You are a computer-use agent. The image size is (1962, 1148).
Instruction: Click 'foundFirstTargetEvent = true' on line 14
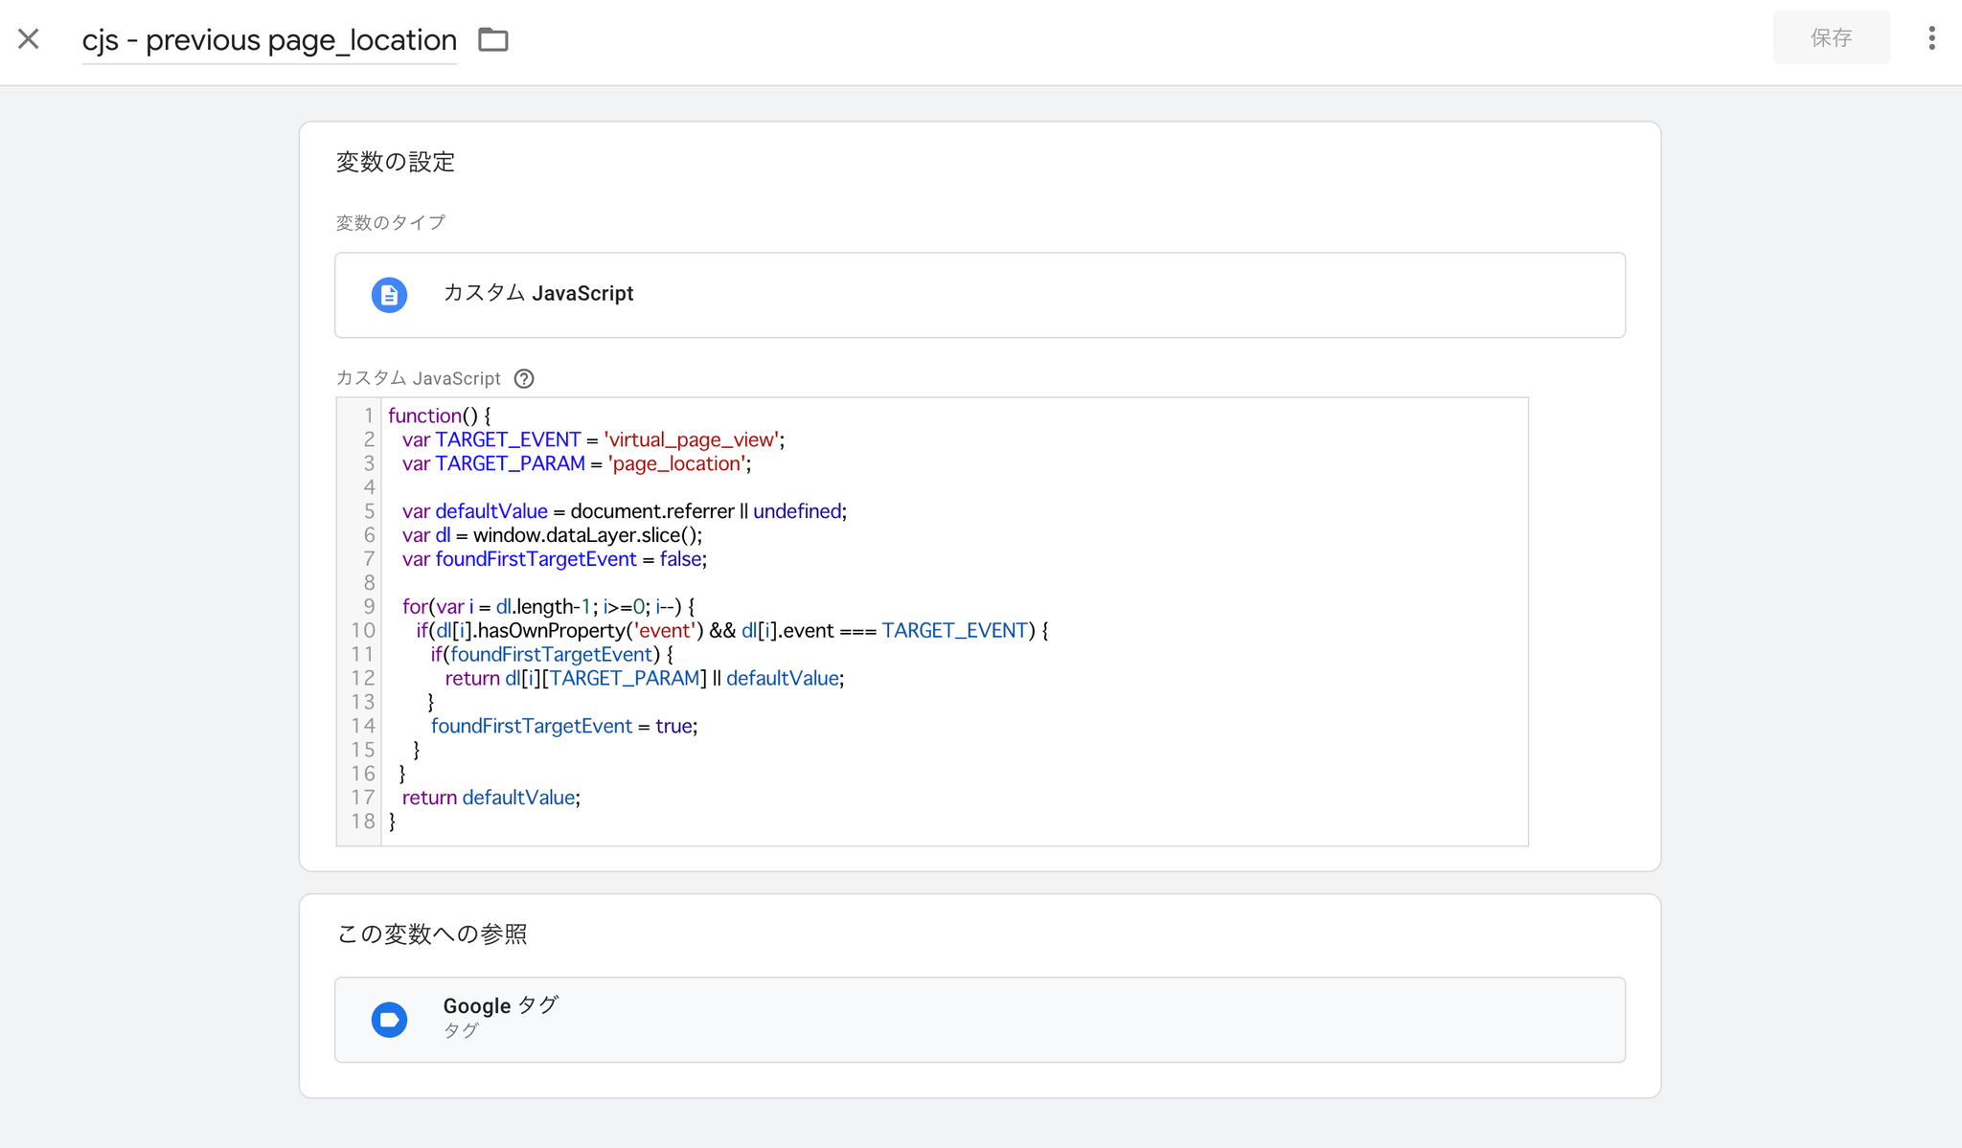564,726
